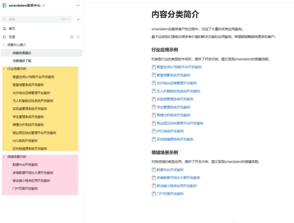Click the locate-current-document crosshair icon

point(71,37)
